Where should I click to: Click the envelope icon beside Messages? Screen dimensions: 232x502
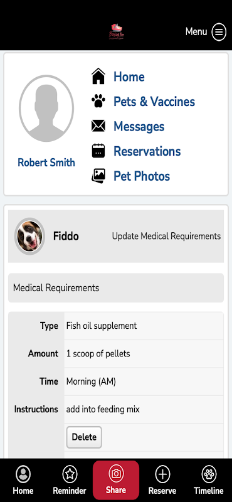[98, 126]
